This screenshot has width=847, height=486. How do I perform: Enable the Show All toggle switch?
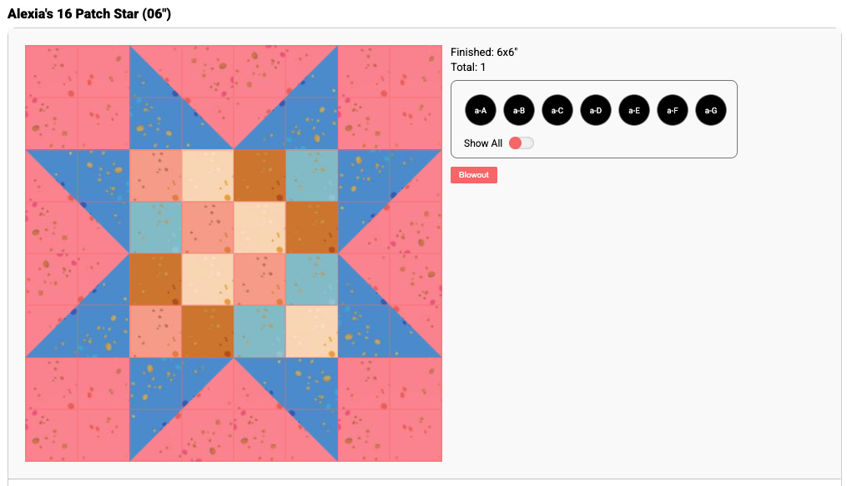click(521, 143)
